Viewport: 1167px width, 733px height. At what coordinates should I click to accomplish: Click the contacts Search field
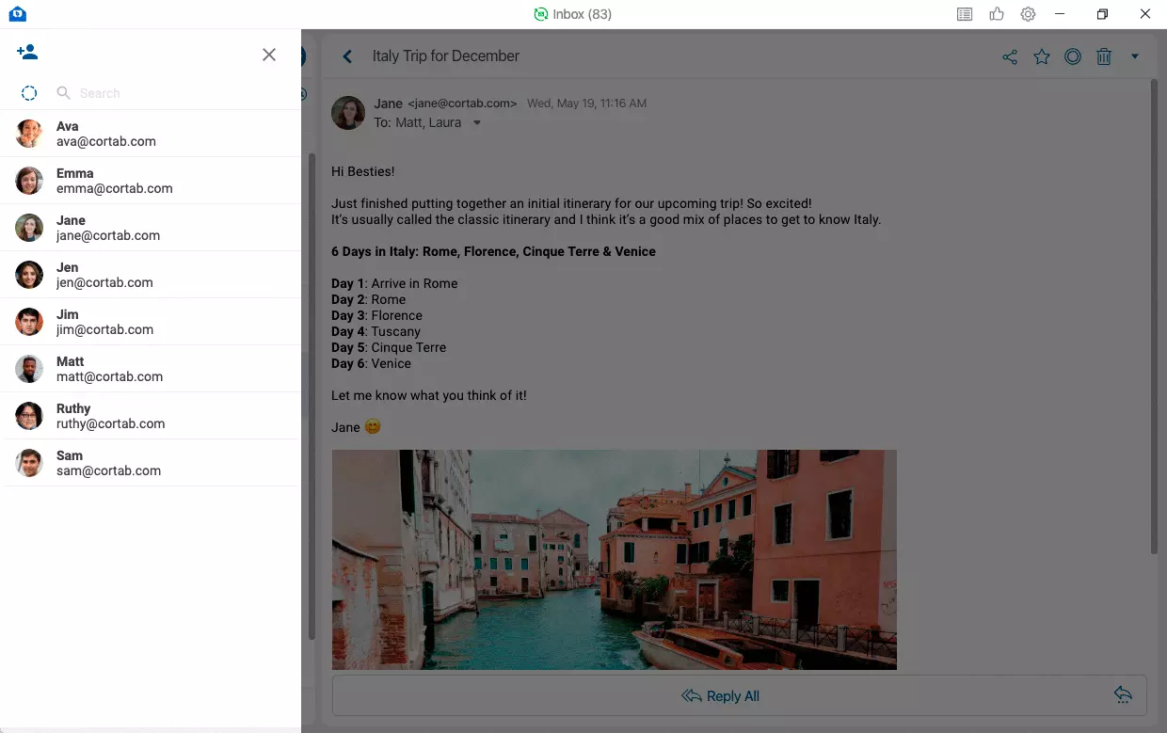169,93
